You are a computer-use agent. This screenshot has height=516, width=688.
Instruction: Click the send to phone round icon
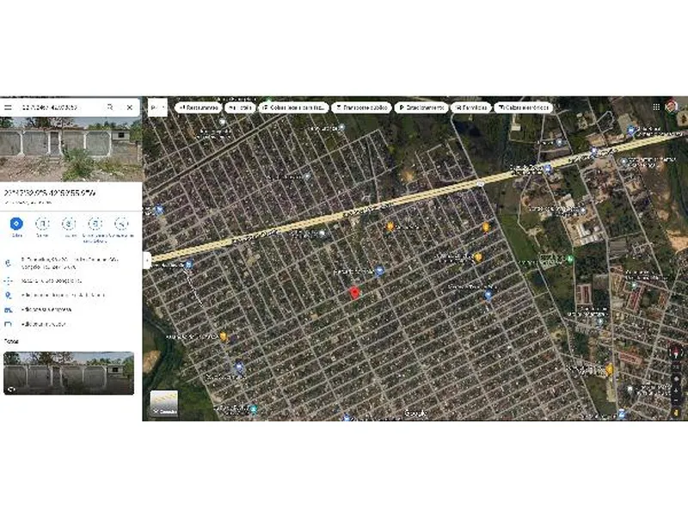(x=95, y=224)
